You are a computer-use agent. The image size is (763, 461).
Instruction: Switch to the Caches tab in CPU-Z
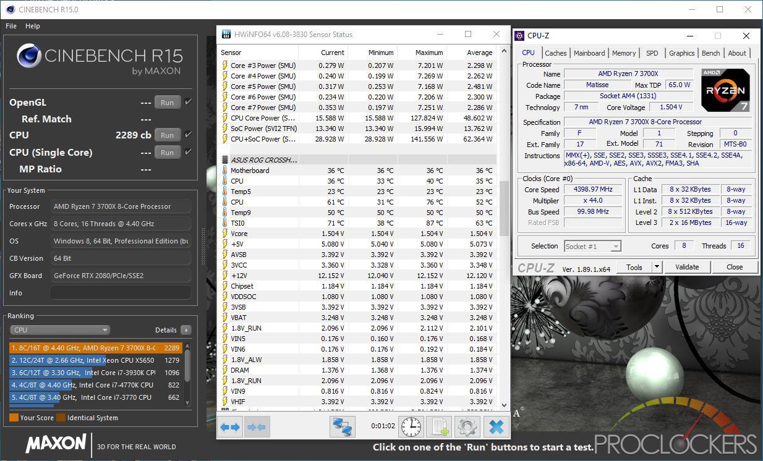point(556,53)
